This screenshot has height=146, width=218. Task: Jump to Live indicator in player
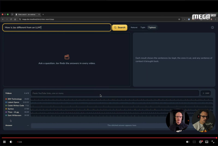[19, 142]
